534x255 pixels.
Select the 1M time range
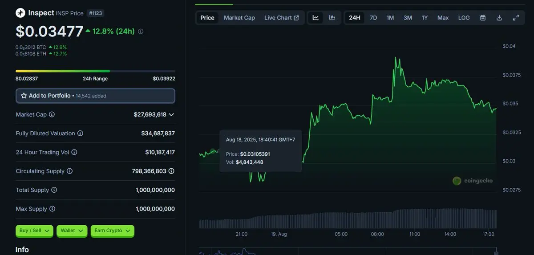[x=390, y=18]
